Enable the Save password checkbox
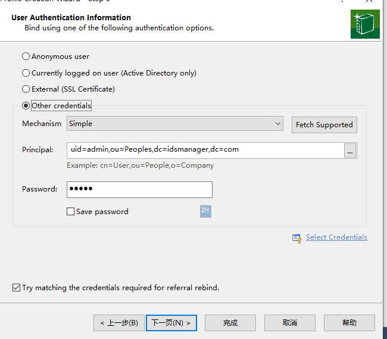The height and width of the screenshot is (339, 387). pyautogui.click(x=71, y=212)
